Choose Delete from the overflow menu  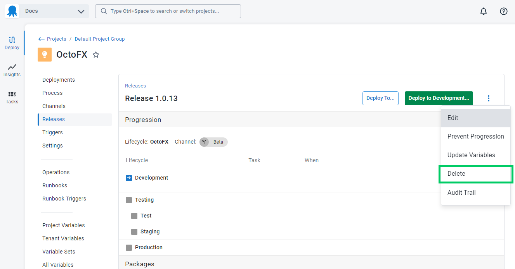pyautogui.click(x=476, y=174)
